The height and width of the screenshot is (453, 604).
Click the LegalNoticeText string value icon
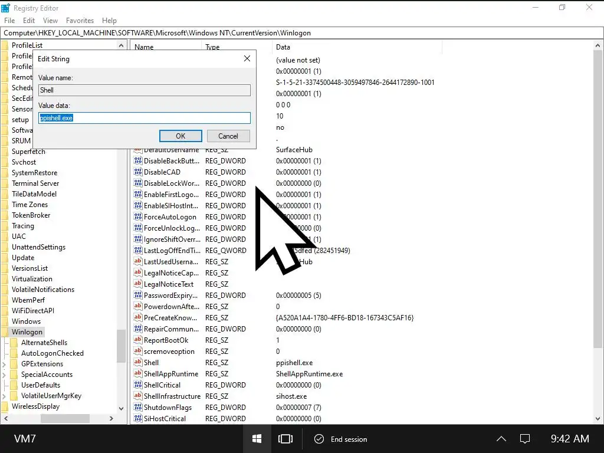pos(138,284)
